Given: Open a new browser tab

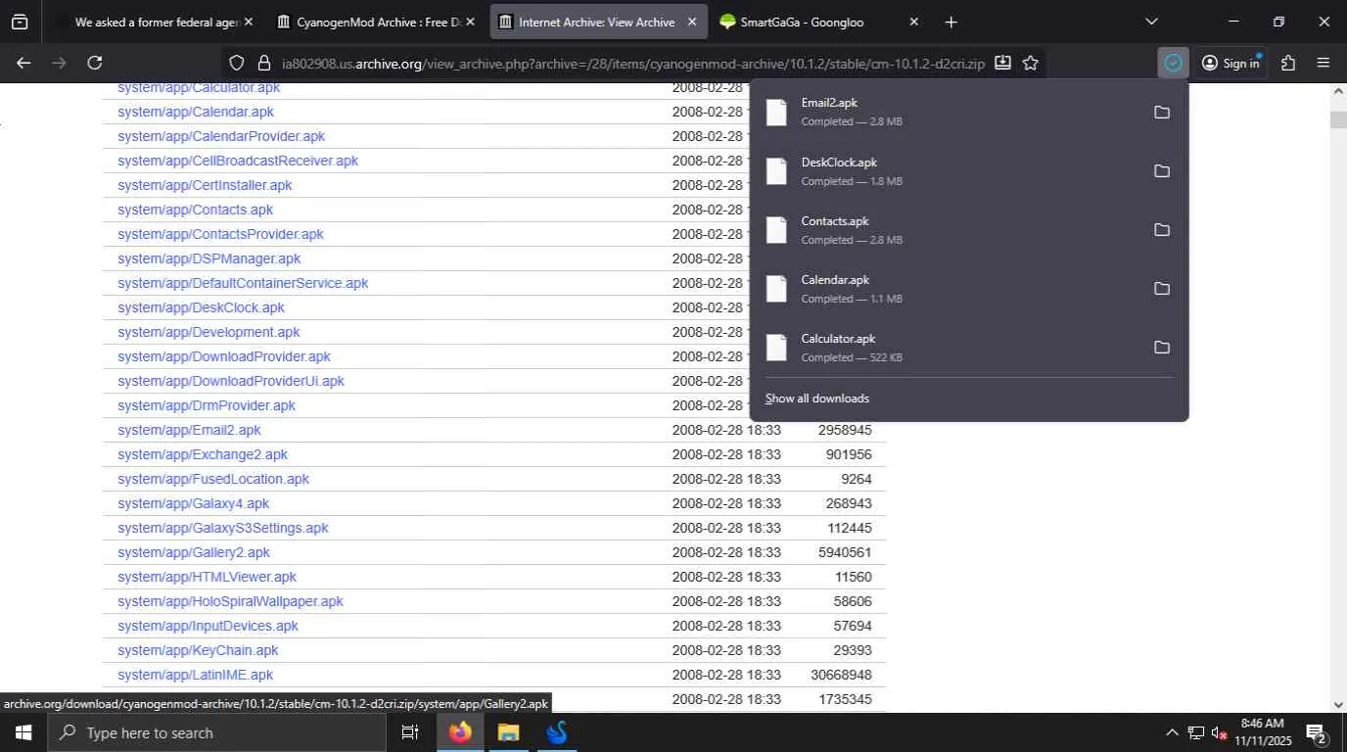Looking at the screenshot, I should click(952, 22).
